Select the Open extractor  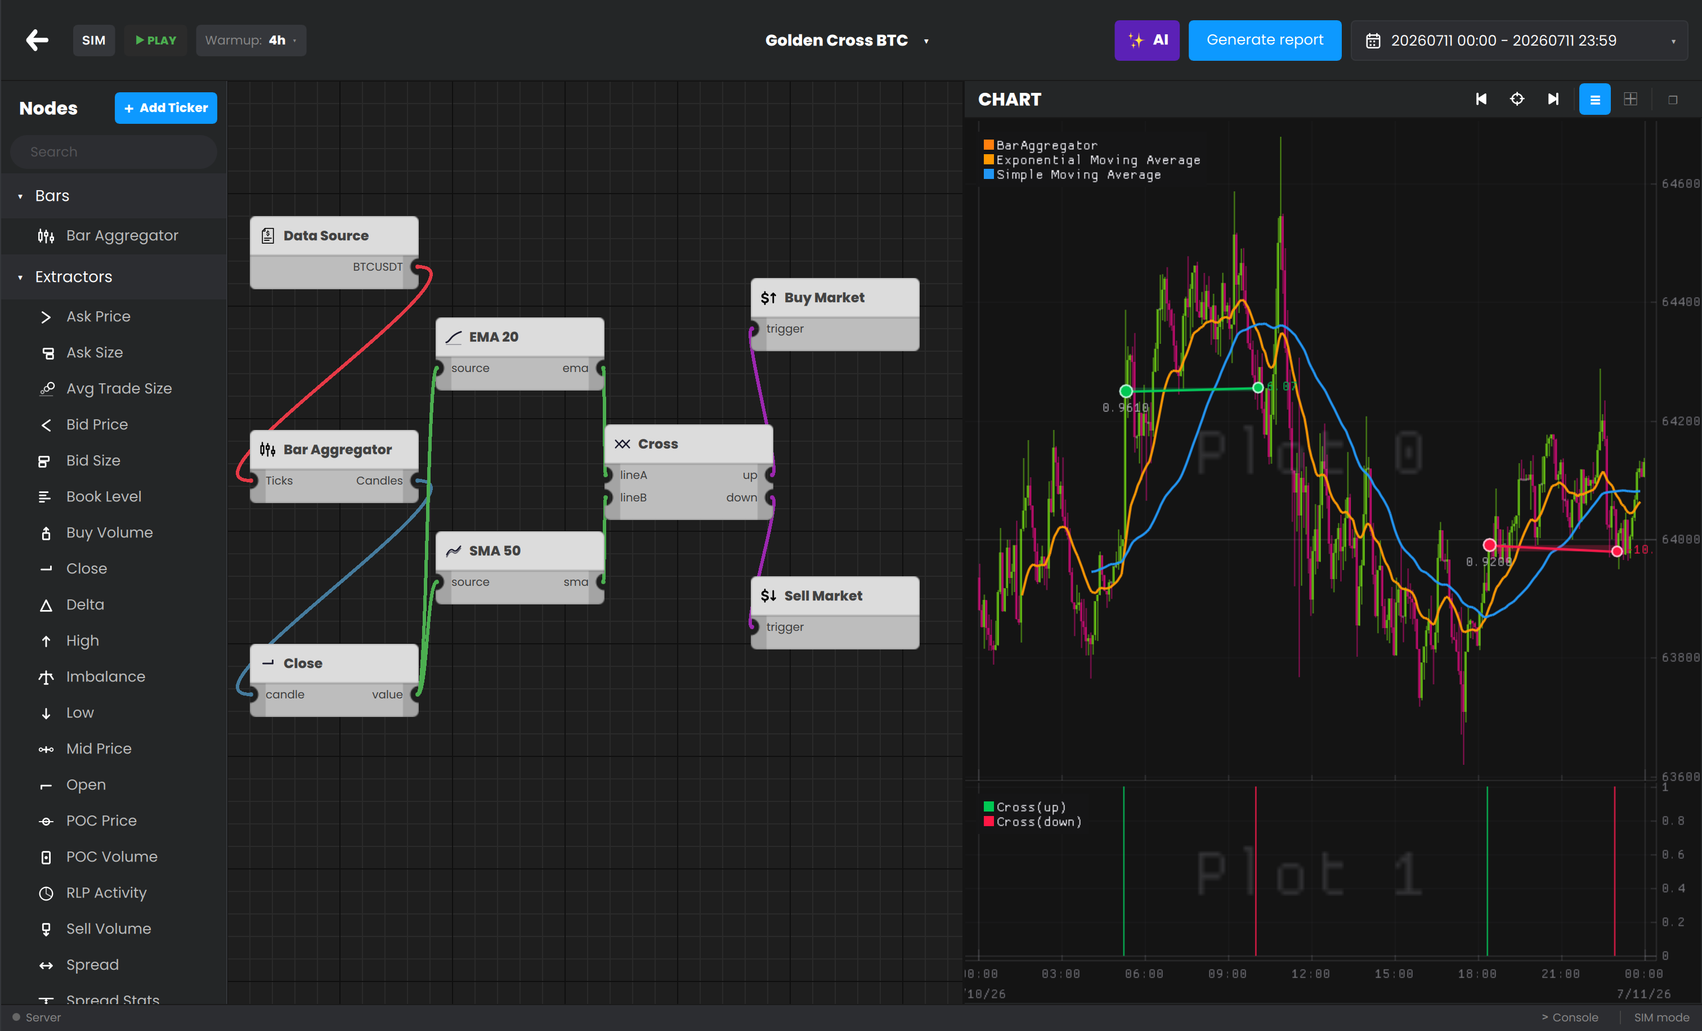113,785
